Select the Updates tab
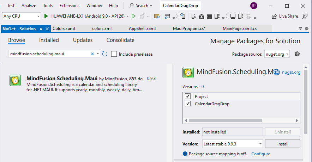This screenshot has width=312, height=162. 83,40
